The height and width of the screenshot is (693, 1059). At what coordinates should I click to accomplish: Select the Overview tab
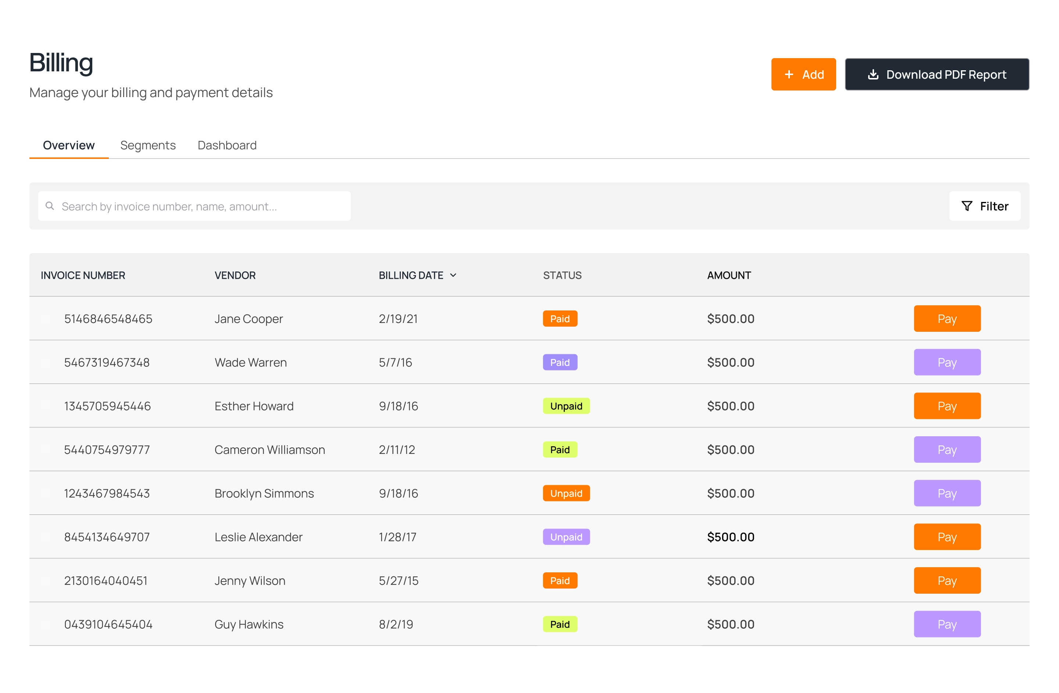(x=68, y=145)
